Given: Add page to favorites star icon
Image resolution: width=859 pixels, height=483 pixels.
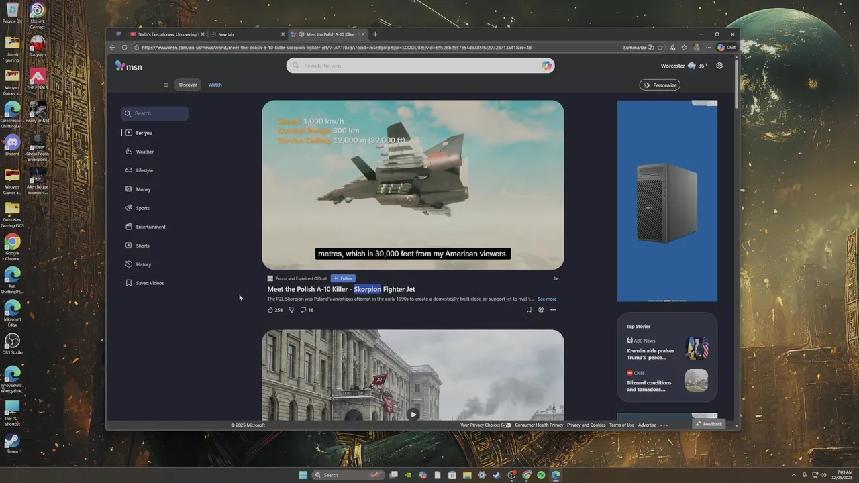Looking at the screenshot, I should click(x=660, y=48).
